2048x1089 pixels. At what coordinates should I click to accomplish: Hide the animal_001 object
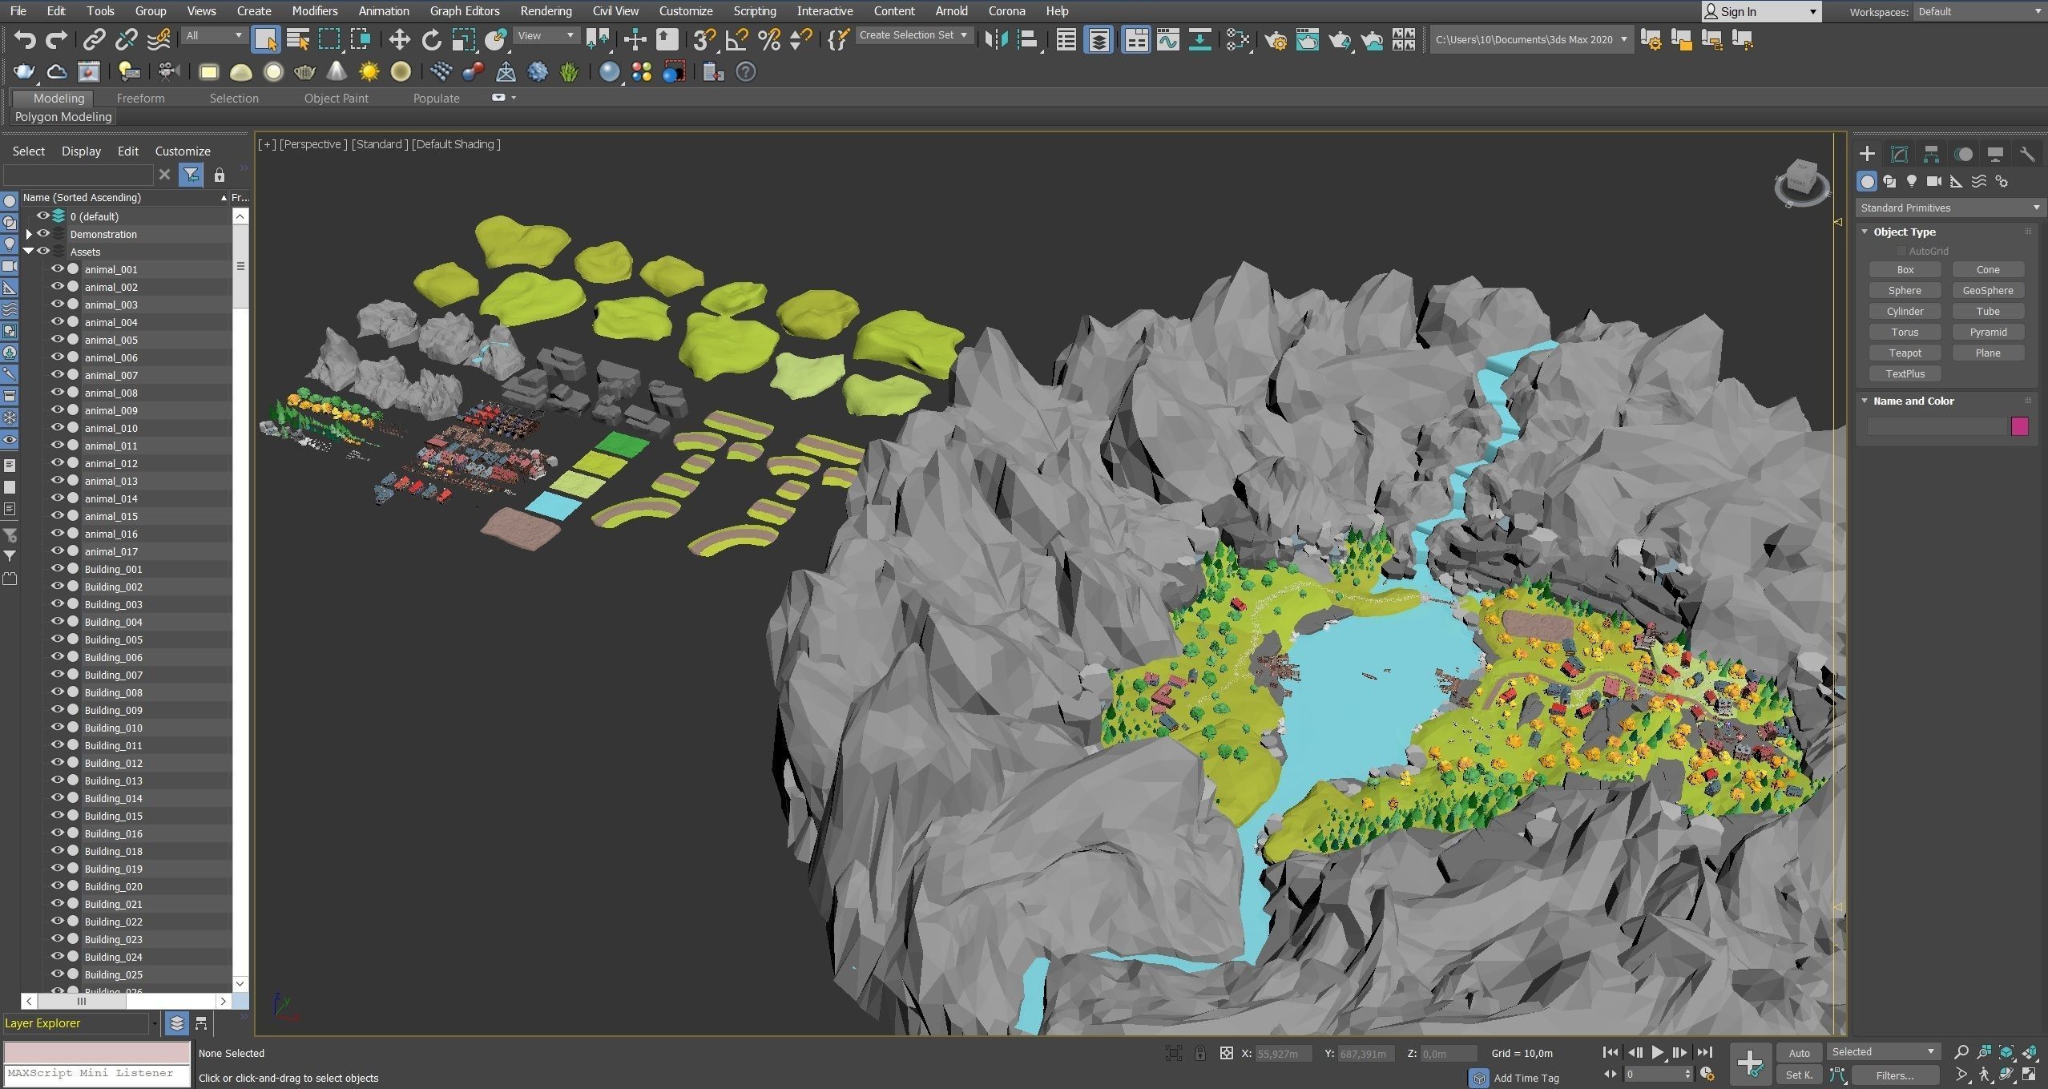(58, 269)
